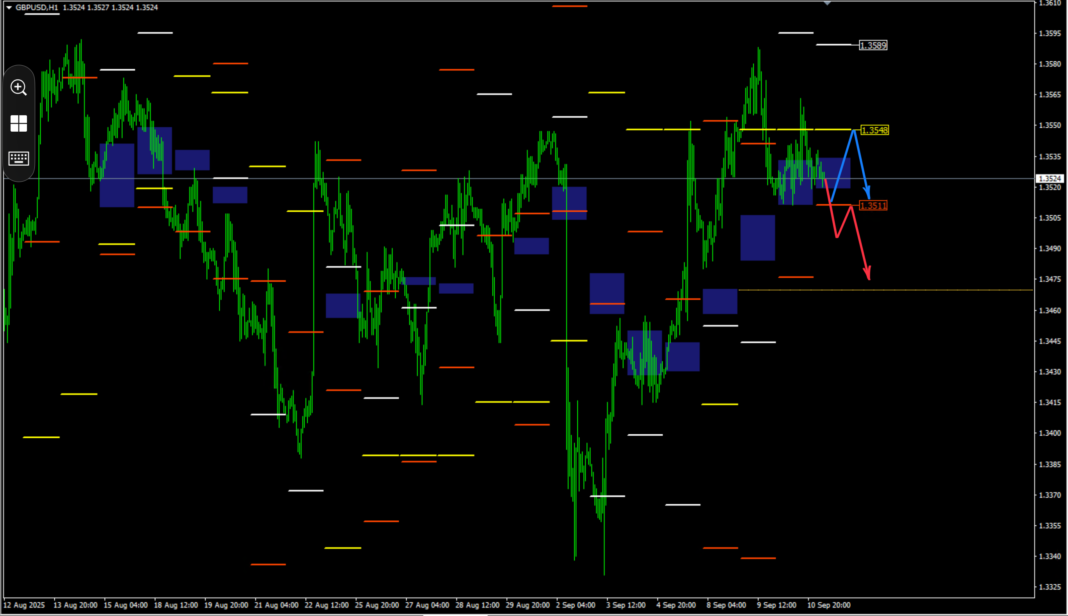Click the 21 Aug 04:00 time axis label

click(276, 605)
